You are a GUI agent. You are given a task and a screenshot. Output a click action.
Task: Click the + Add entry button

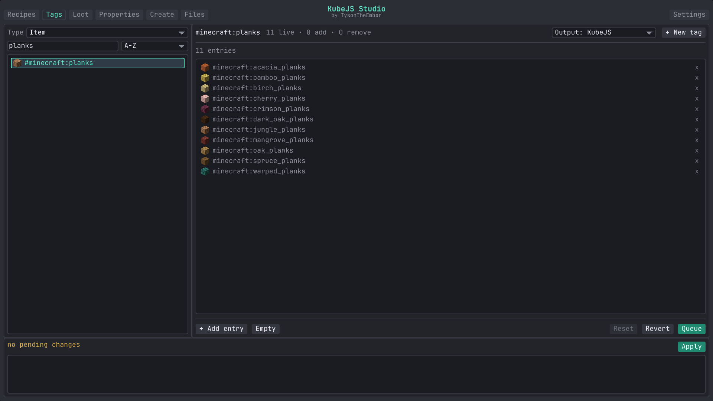[x=221, y=329]
